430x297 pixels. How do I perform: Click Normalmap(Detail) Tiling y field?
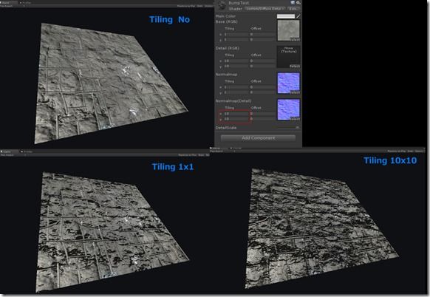[236, 119]
